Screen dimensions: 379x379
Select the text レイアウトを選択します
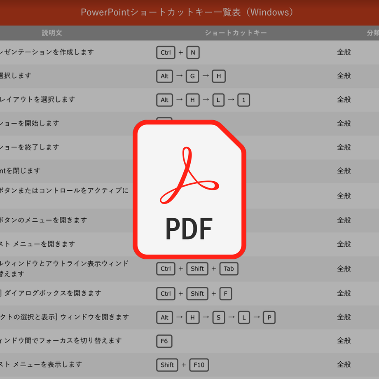pyautogui.click(x=37, y=99)
